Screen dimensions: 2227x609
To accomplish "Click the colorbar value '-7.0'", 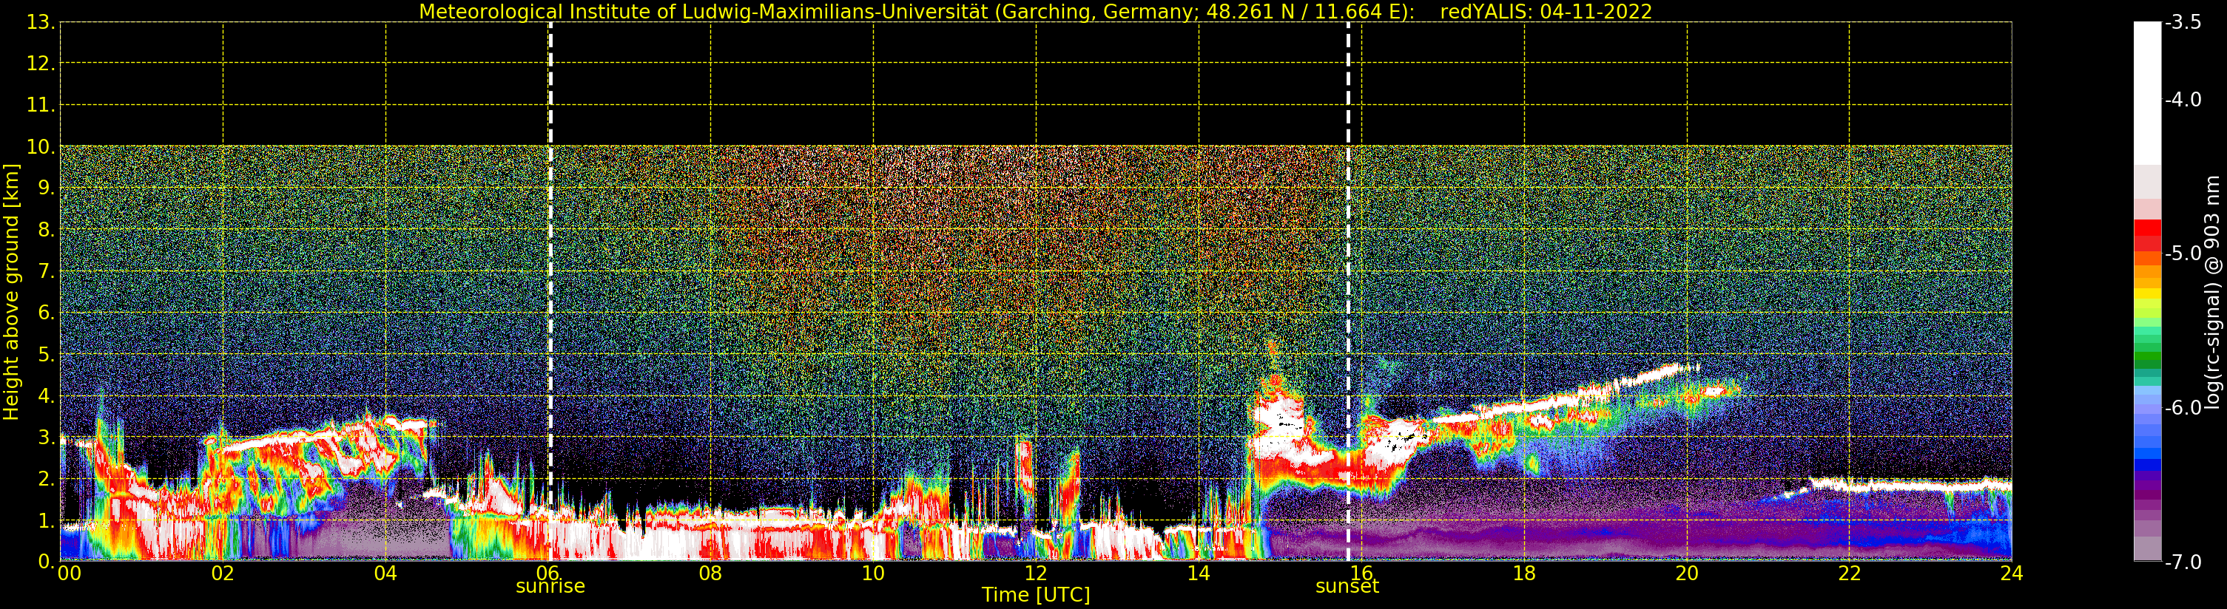I will (2184, 562).
